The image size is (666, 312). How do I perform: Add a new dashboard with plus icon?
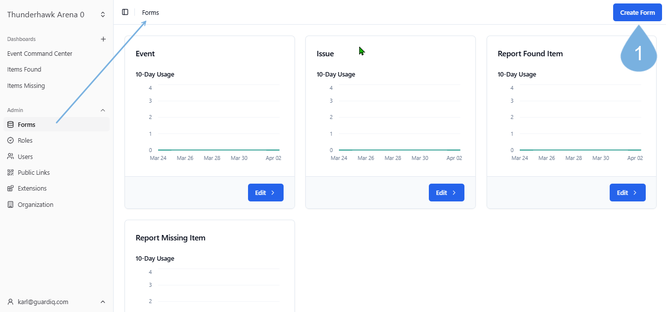[x=103, y=39]
